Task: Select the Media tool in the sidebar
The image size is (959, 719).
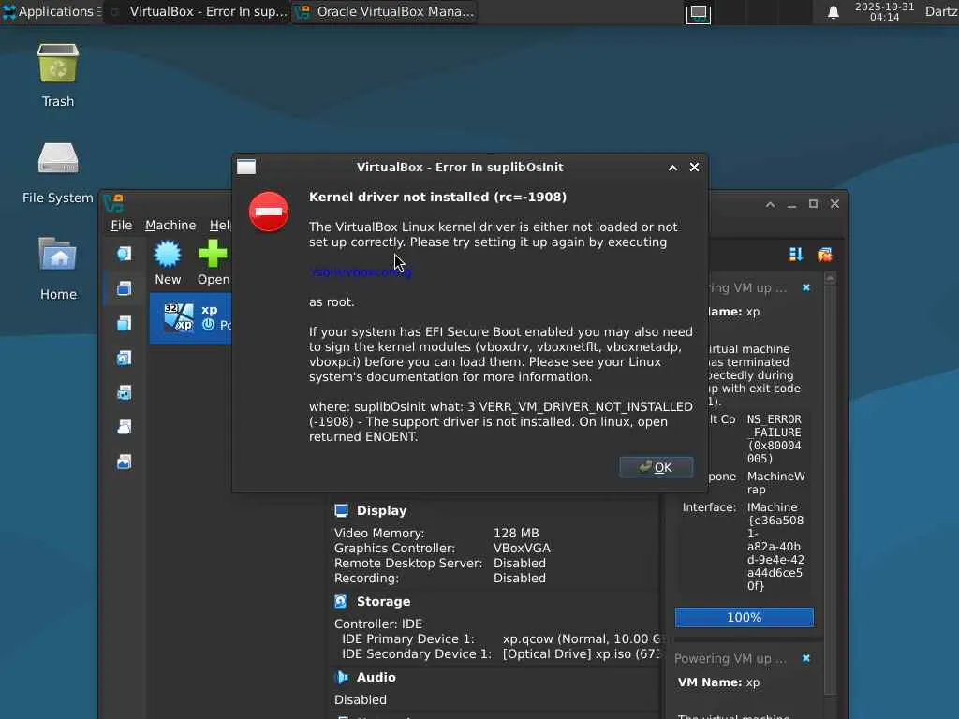Action: coord(125,358)
